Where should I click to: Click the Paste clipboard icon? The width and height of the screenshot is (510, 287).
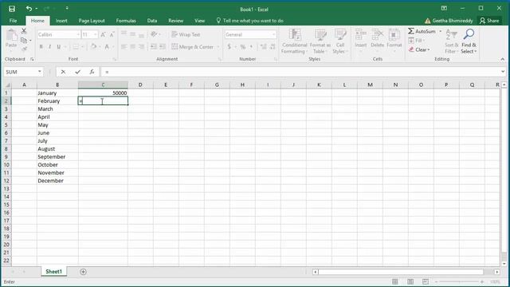coord(11,36)
